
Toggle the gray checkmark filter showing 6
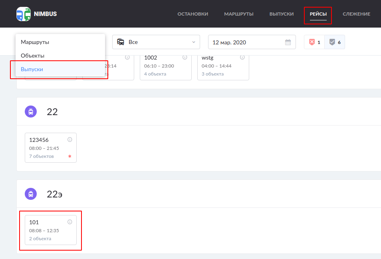click(335, 42)
